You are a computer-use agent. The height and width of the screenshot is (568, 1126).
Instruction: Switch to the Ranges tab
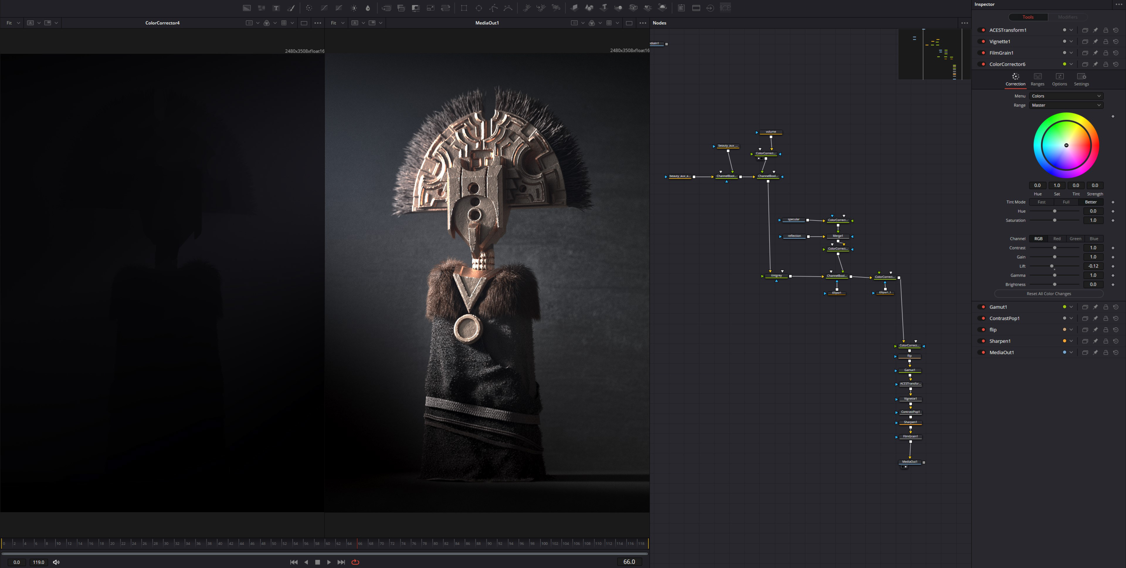tap(1037, 79)
